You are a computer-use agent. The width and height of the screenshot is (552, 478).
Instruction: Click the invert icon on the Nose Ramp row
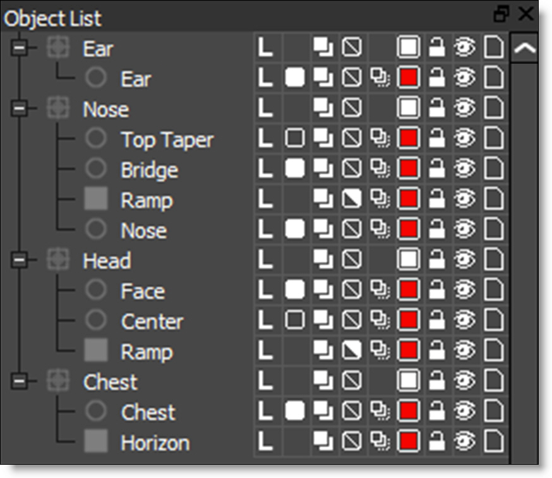(x=352, y=199)
